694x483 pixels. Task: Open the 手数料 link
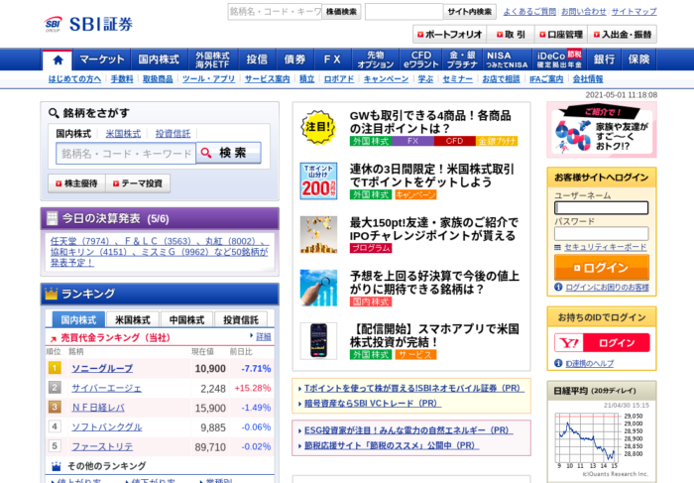tap(122, 78)
